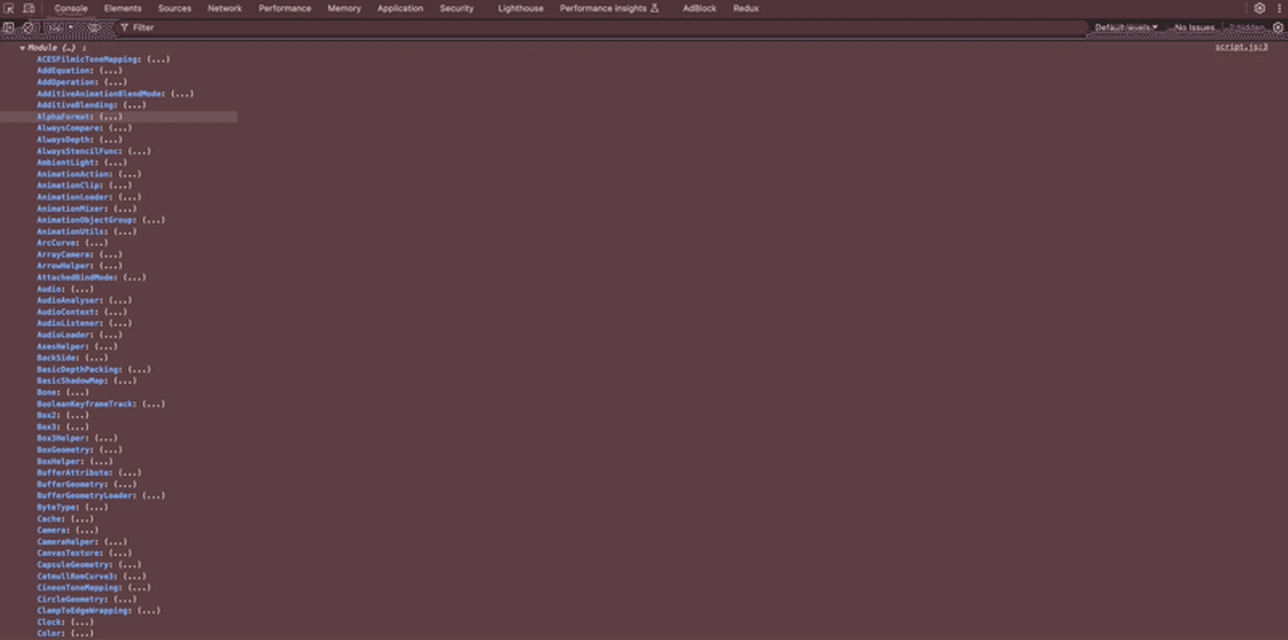Open the script.js:3 source link
1288x640 pixels.
(1241, 46)
